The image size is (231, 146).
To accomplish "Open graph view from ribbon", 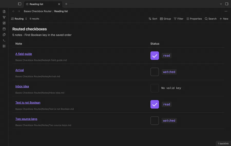I will [x=4, y=17].
